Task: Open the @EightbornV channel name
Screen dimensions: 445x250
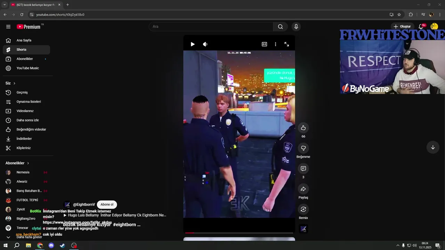Action: coord(84,205)
